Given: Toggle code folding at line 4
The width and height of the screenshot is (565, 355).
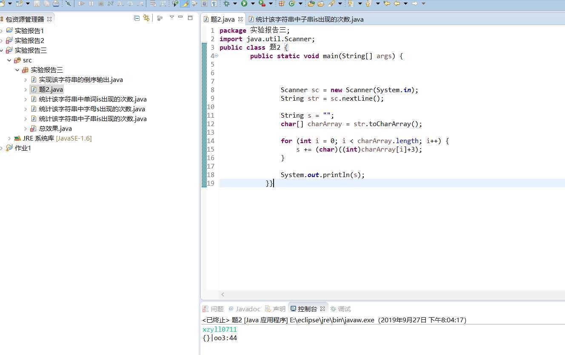Looking at the screenshot, I should pos(216,56).
